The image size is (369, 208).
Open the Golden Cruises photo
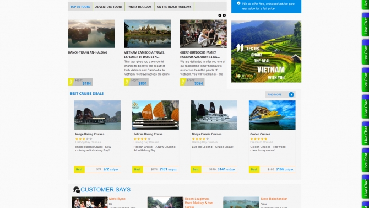point(272,115)
